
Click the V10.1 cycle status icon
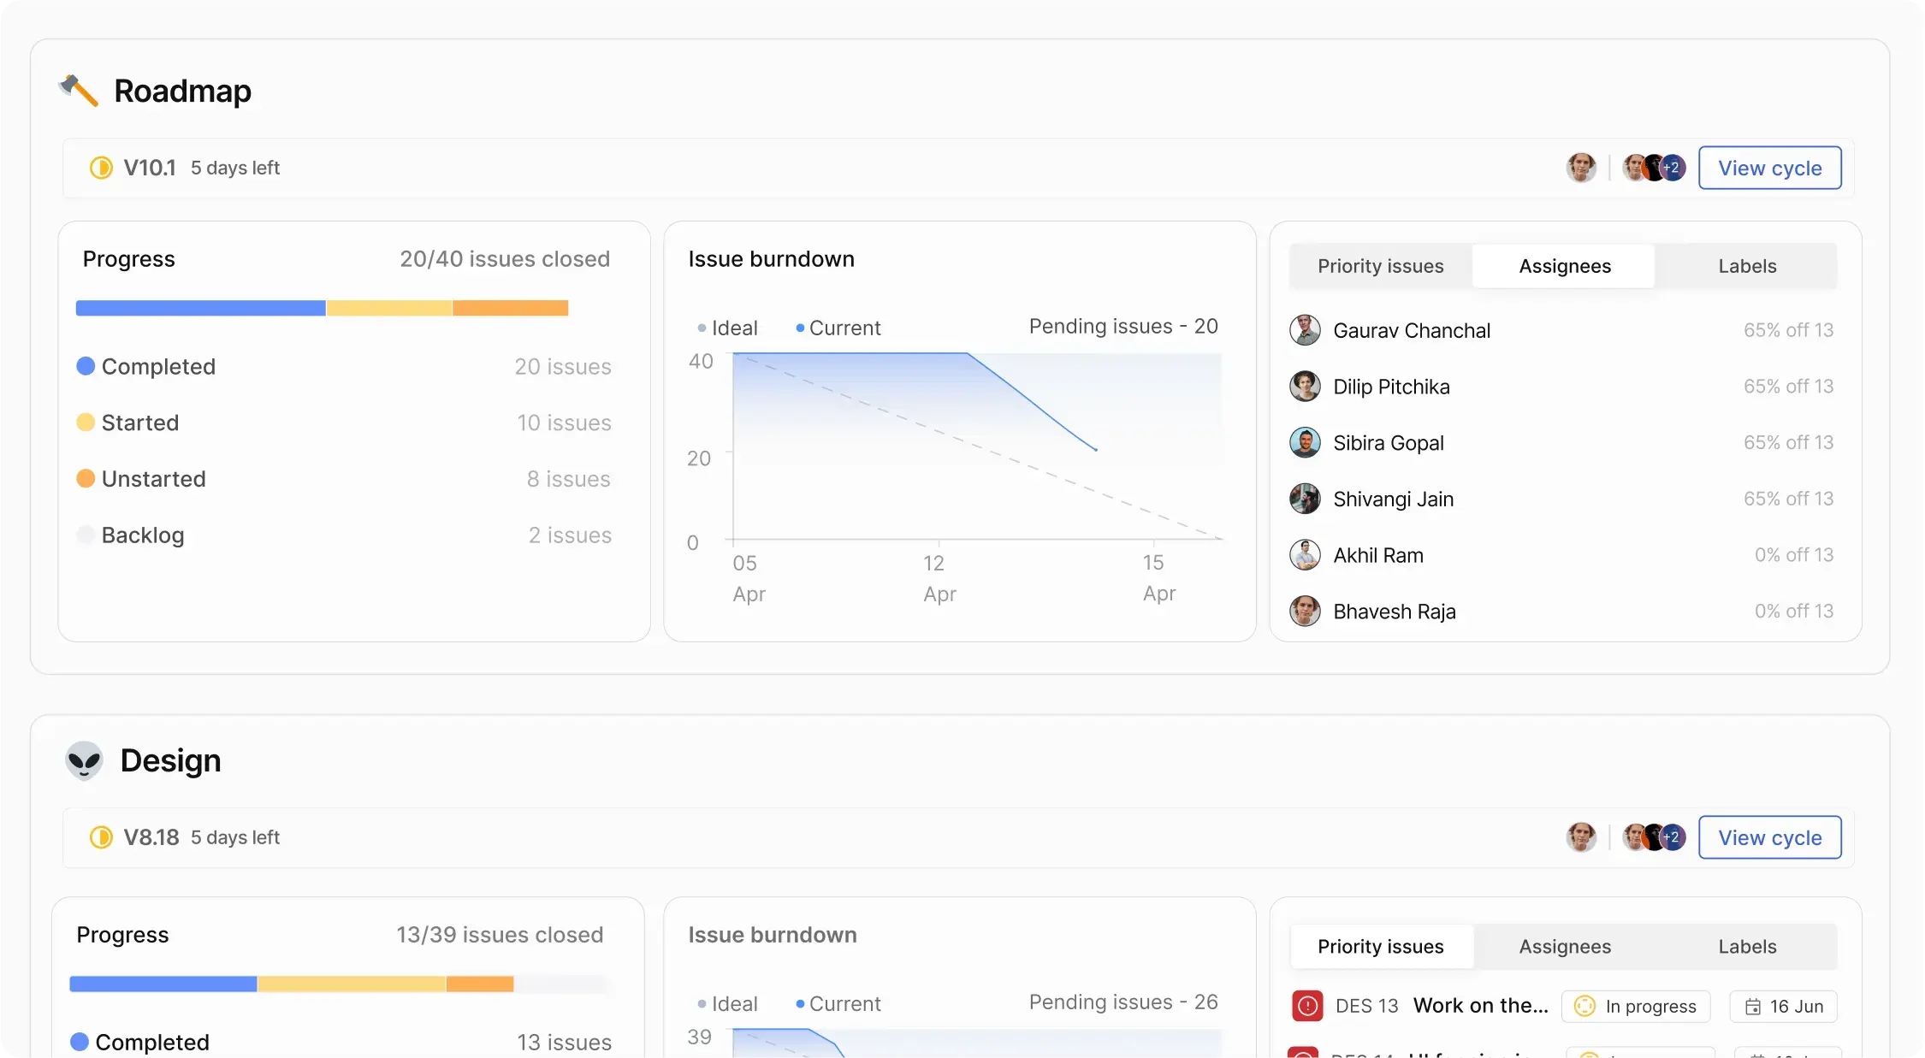click(x=101, y=168)
